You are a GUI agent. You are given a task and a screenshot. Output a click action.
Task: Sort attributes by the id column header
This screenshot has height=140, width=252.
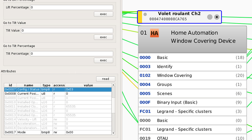click(10, 85)
